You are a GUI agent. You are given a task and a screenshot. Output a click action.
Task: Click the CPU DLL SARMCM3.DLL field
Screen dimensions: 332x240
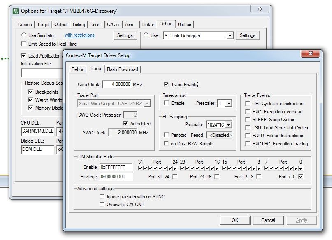pyautogui.click(x=38, y=132)
